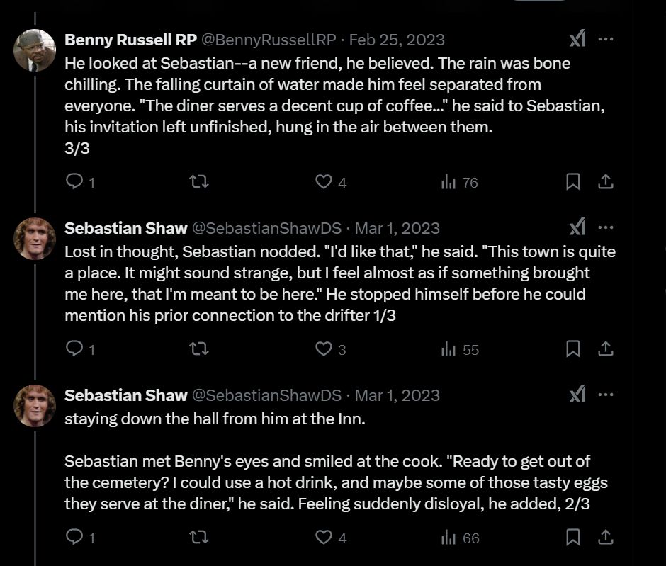Viewport: 666px width, 566px height.
Task: Open more options on Benny Russell's tweet
Action: (x=606, y=40)
